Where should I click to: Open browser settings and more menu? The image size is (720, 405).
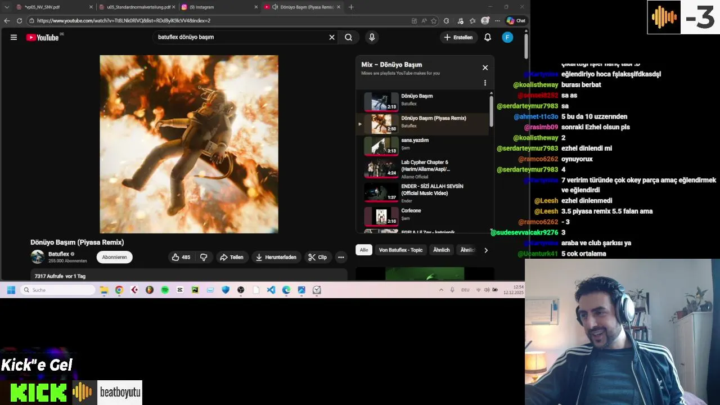(497, 21)
